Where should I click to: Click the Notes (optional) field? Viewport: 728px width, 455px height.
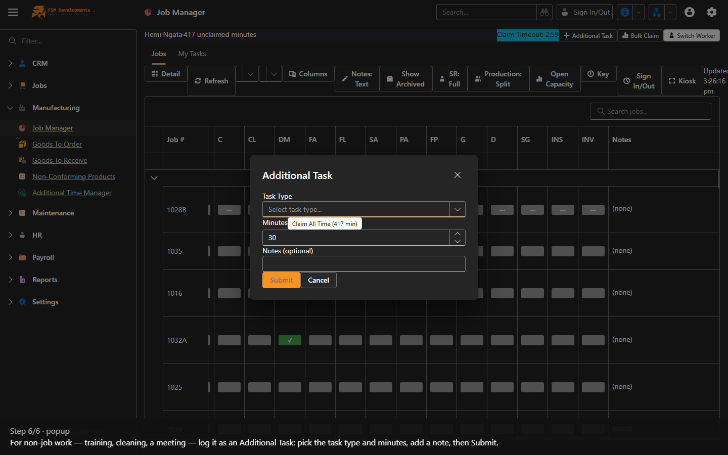click(x=363, y=264)
